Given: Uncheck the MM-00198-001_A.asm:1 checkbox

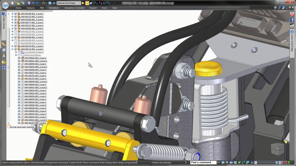Looking at the screenshot, I should pos(15,14).
